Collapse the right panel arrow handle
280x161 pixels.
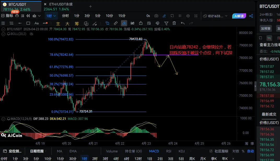(255, 86)
